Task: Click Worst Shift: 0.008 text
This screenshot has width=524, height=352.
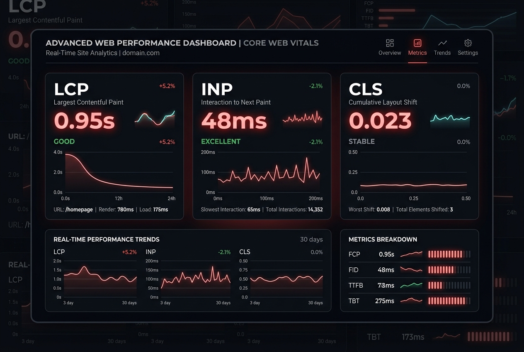Action: [369, 210]
